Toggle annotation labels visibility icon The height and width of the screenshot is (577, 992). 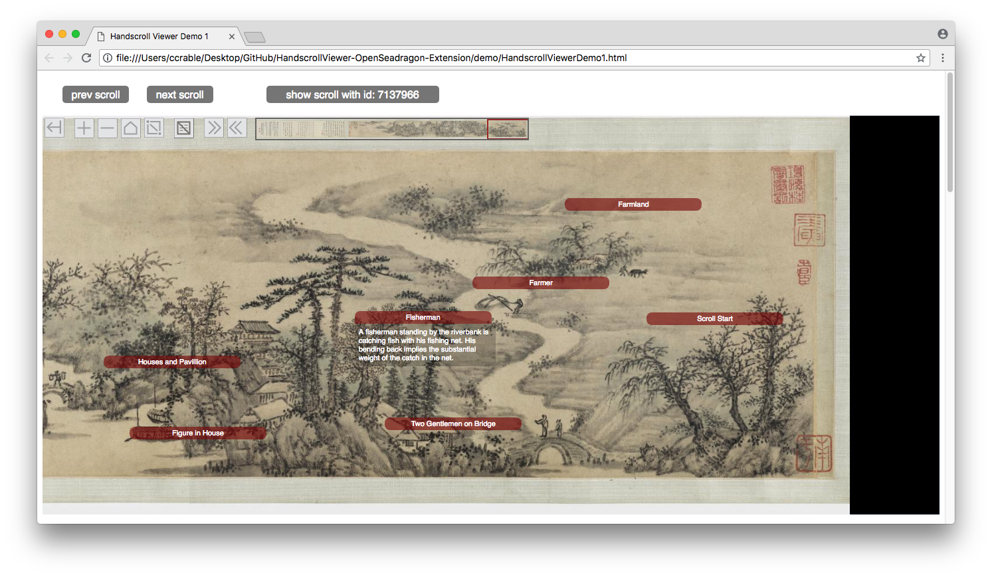pyautogui.click(x=184, y=128)
